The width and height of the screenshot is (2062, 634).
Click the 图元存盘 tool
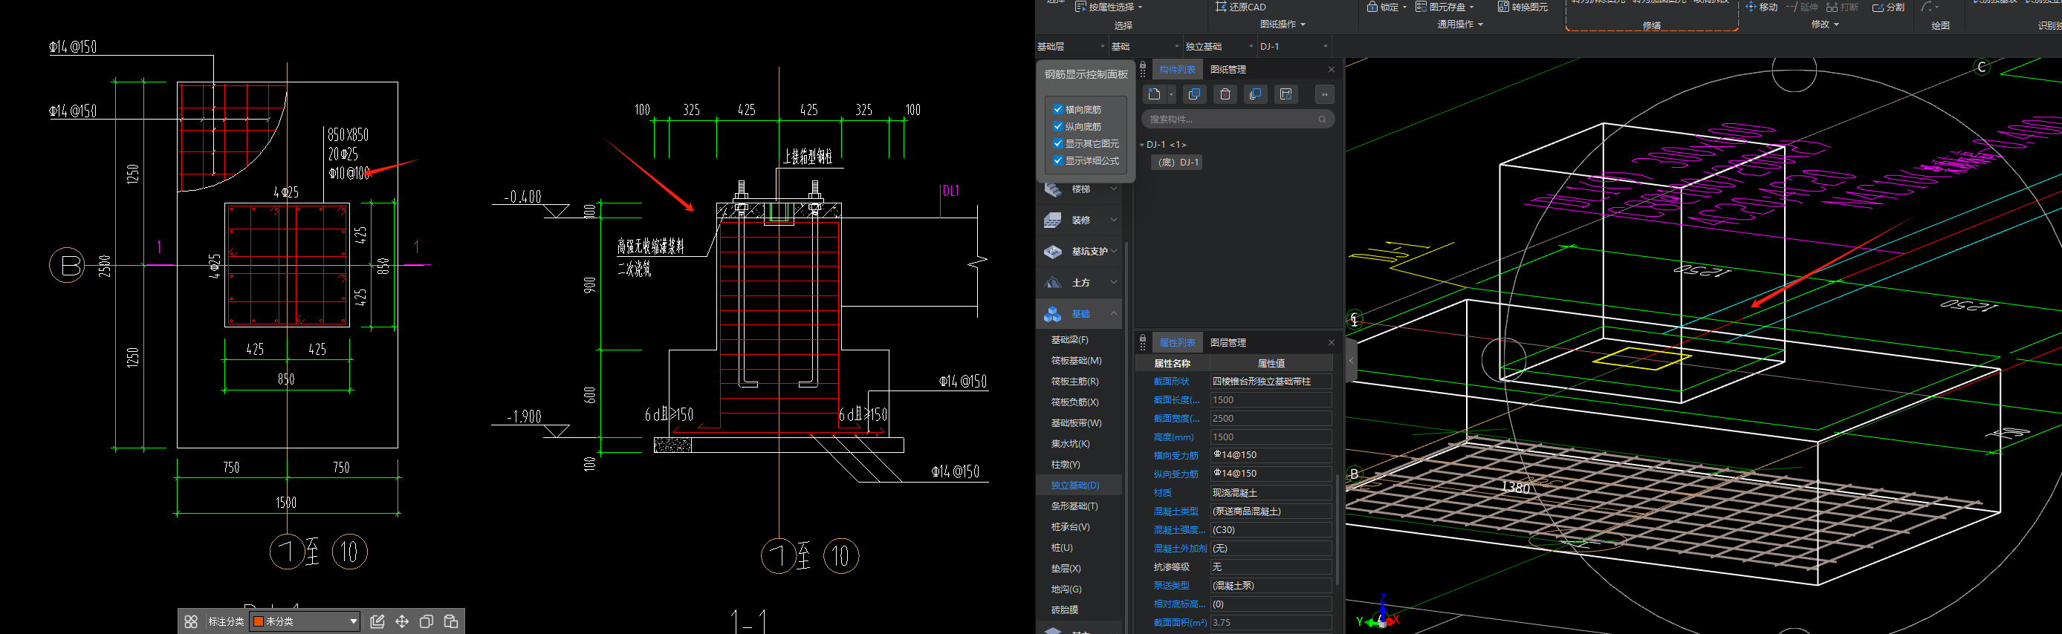pyautogui.click(x=1445, y=7)
